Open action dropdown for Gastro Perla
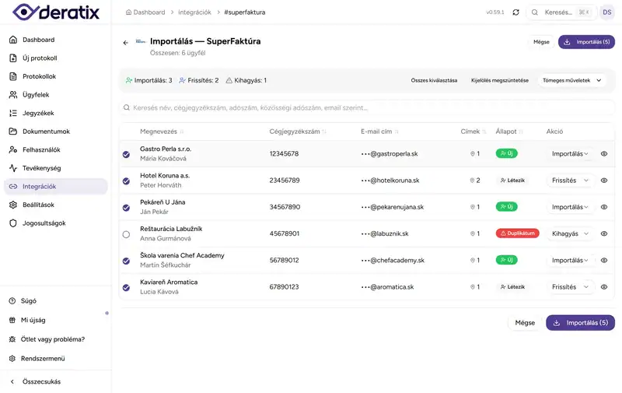 [x=570, y=153]
